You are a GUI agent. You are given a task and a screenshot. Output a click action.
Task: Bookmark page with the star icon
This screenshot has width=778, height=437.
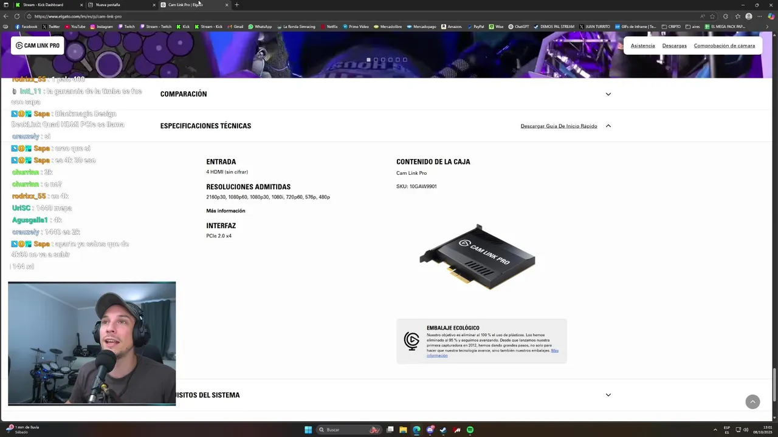point(712,16)
